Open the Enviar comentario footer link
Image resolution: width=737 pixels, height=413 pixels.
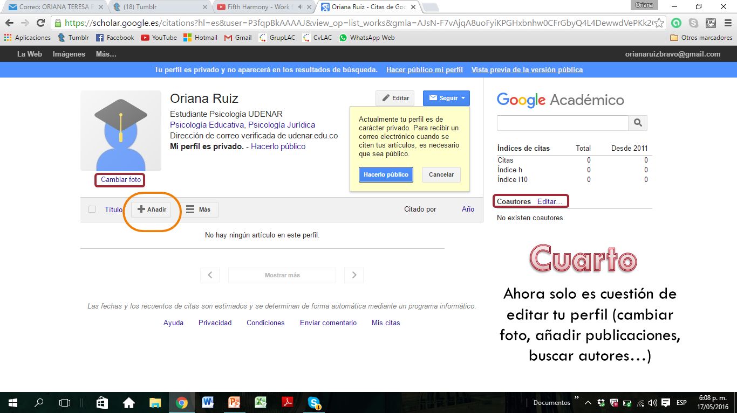328,323
